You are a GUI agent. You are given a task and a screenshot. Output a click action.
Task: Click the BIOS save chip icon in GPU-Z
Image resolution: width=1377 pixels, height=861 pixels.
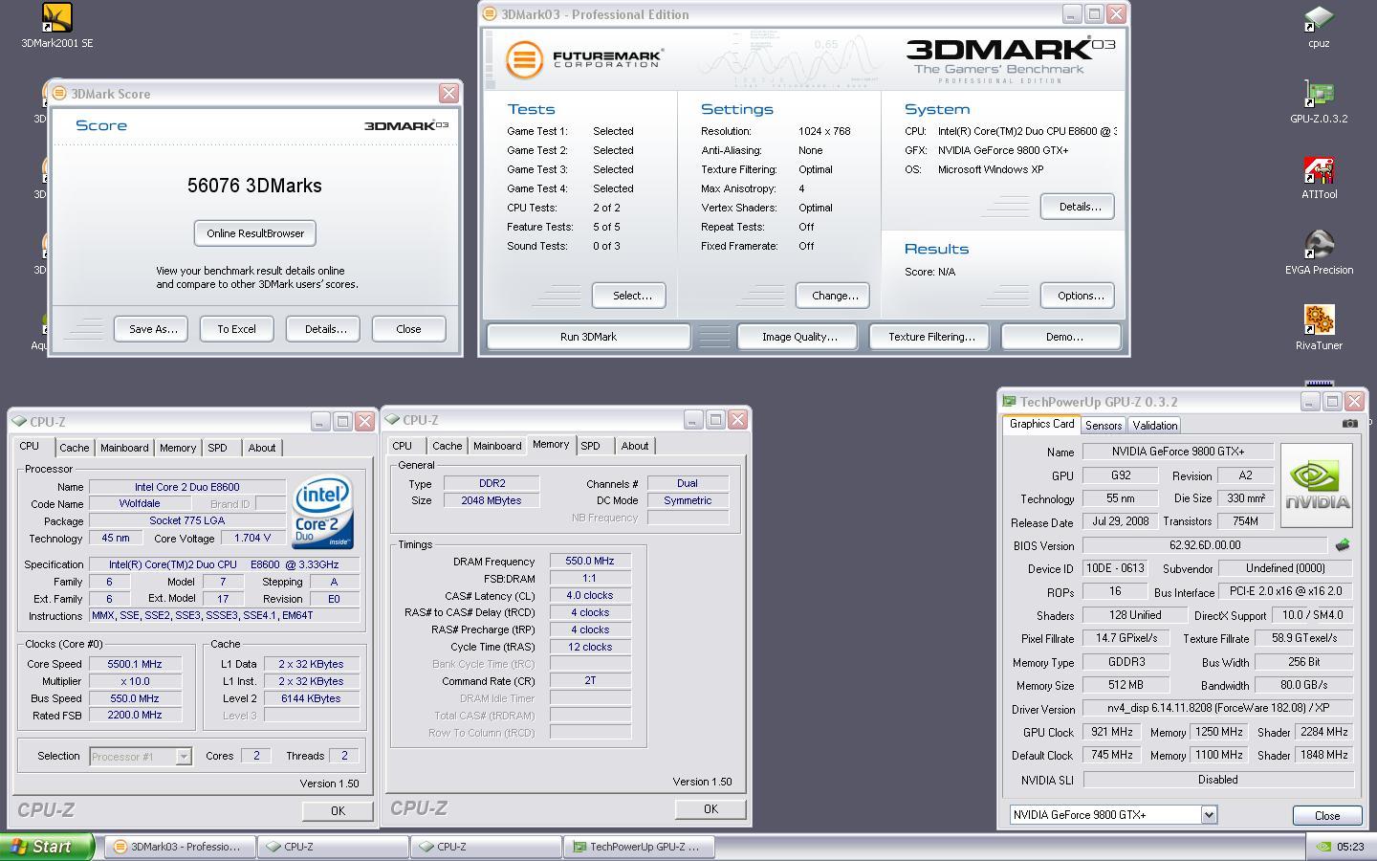tap(1343, 545)
